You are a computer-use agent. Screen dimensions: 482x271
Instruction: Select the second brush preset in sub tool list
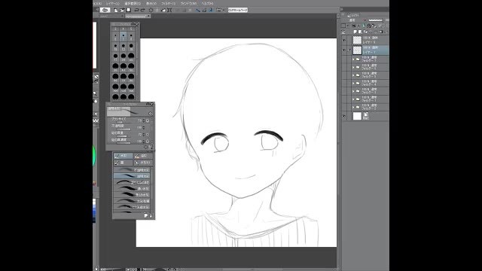(x=132, y=176)
